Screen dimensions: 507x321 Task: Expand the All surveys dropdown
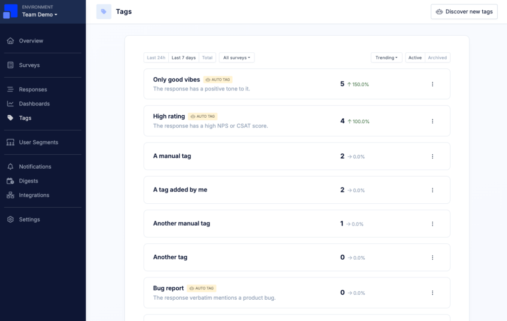point(237,57)
